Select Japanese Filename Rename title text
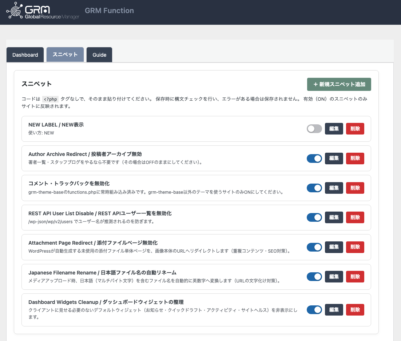Screen dimensions: 401x341 [102, 273]
